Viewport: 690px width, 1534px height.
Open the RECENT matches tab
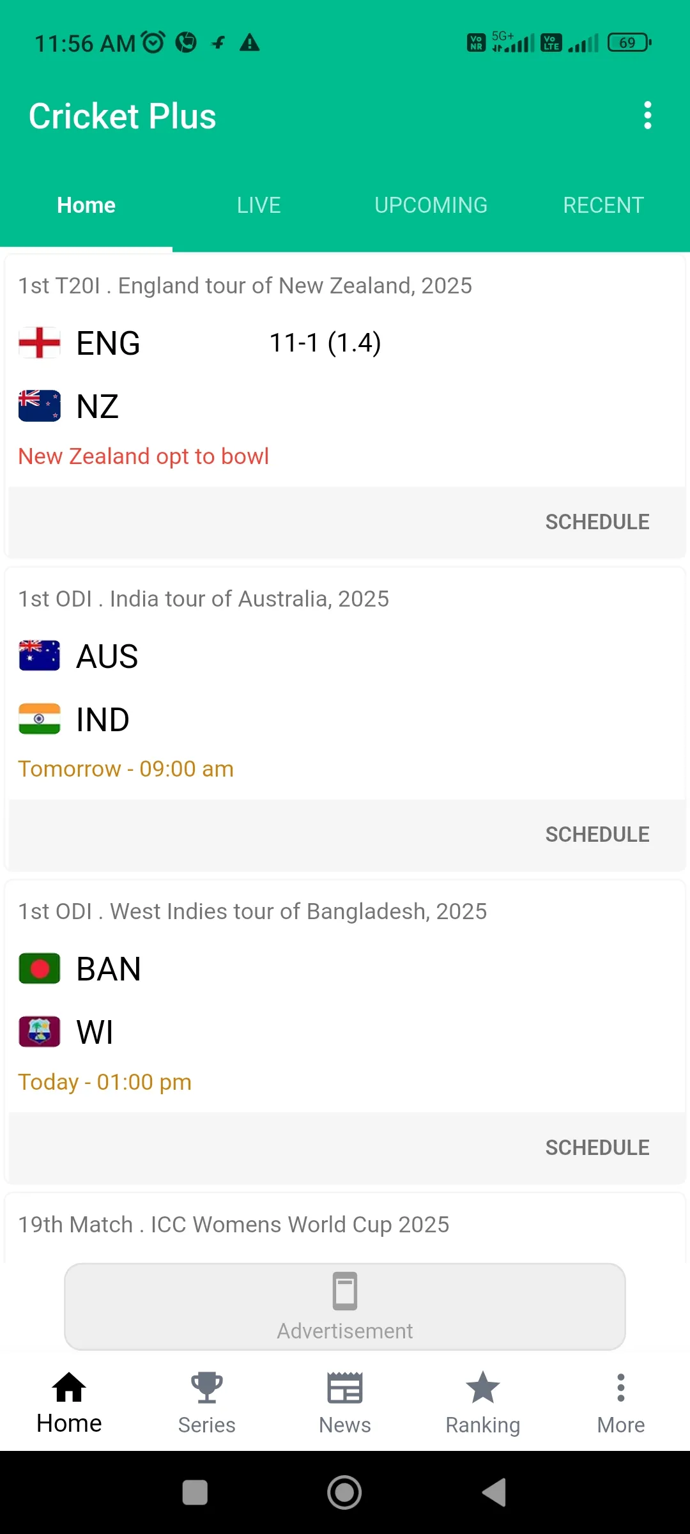[x=603, y=205]
